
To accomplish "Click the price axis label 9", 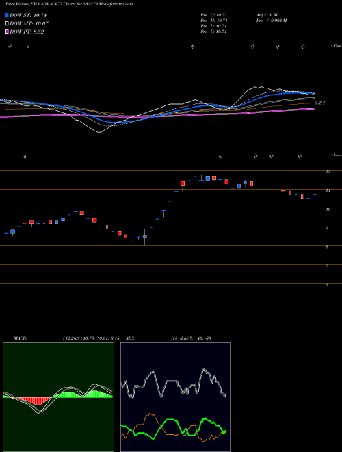I will (x=327, y=228).
